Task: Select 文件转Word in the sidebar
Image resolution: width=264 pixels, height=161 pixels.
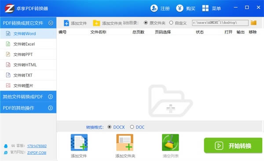Action: point(28,34)
